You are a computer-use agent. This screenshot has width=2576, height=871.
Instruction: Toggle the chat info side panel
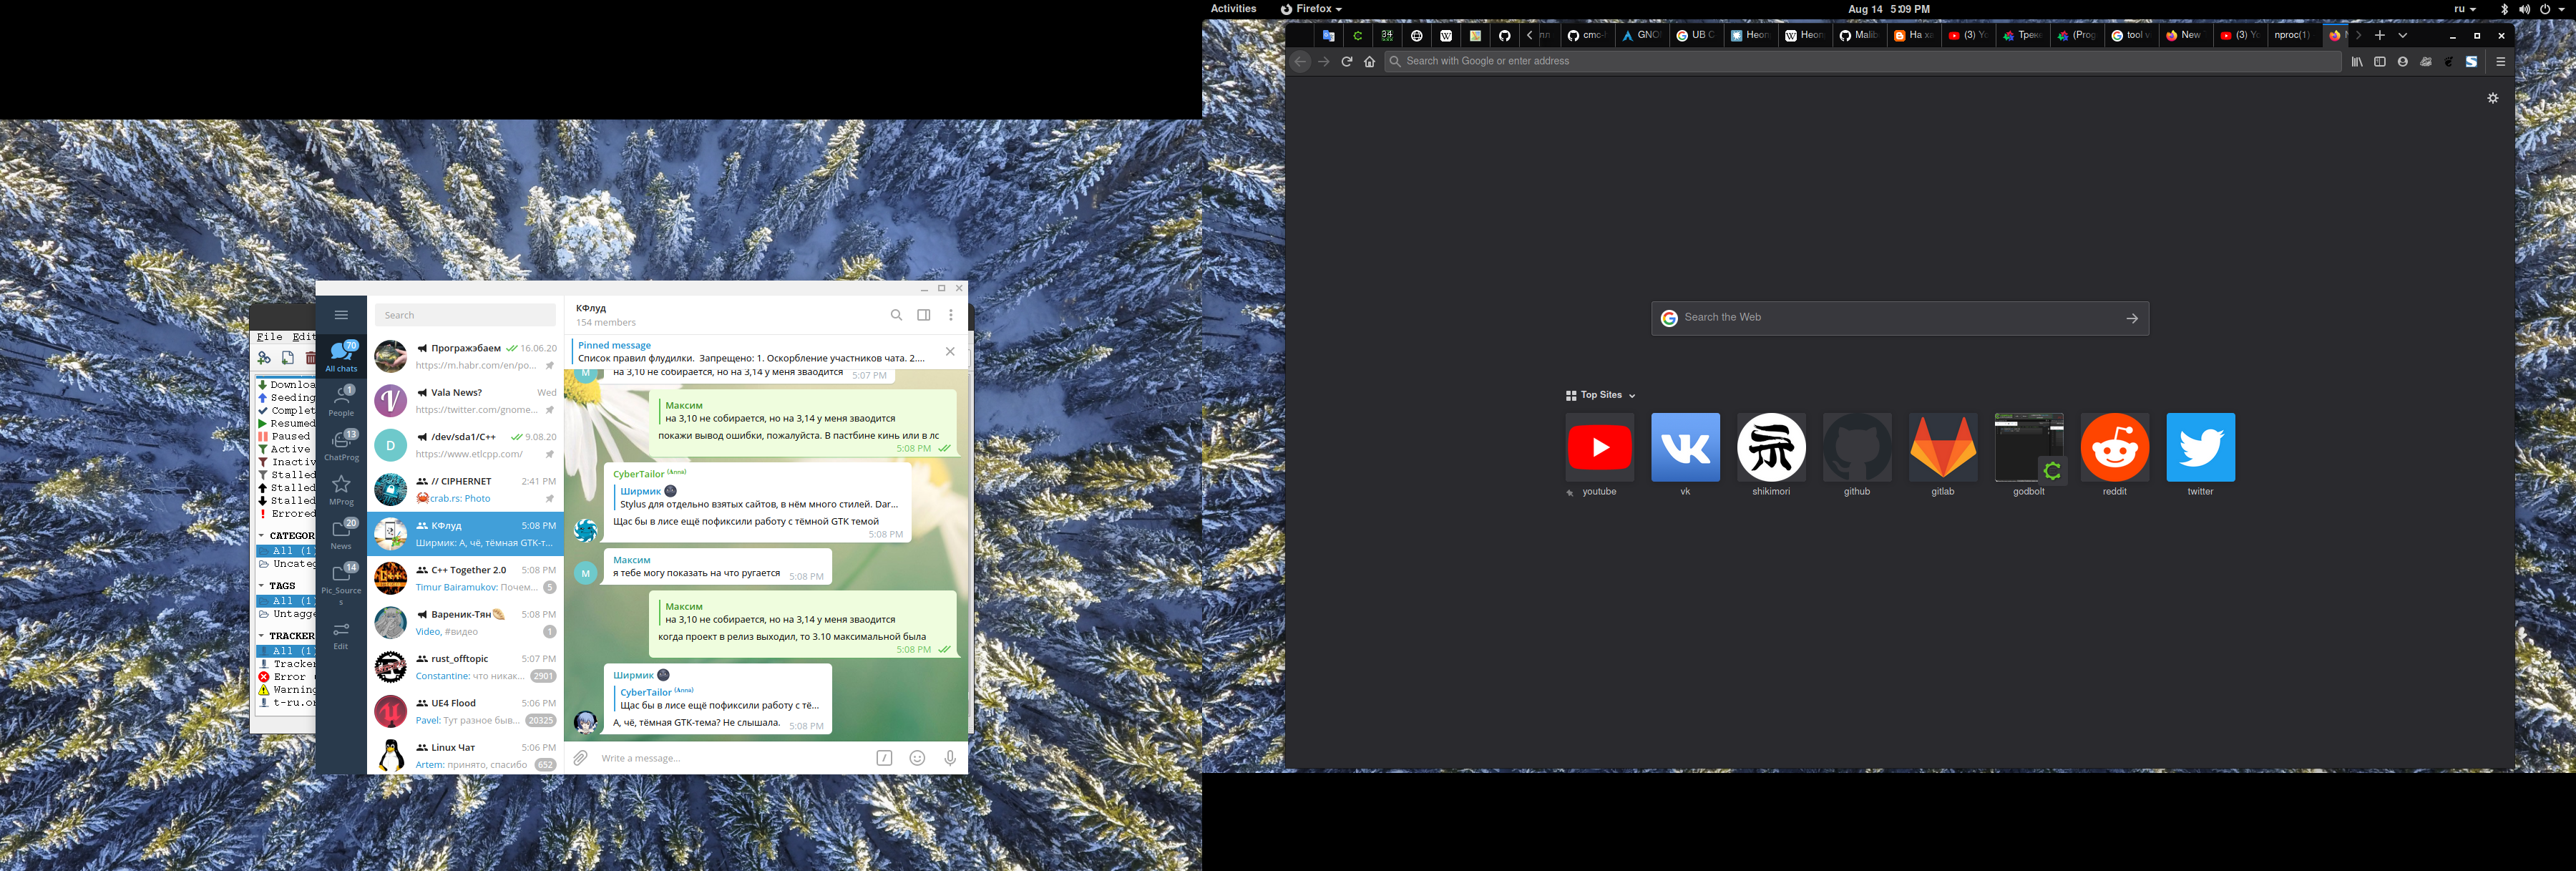924,315
